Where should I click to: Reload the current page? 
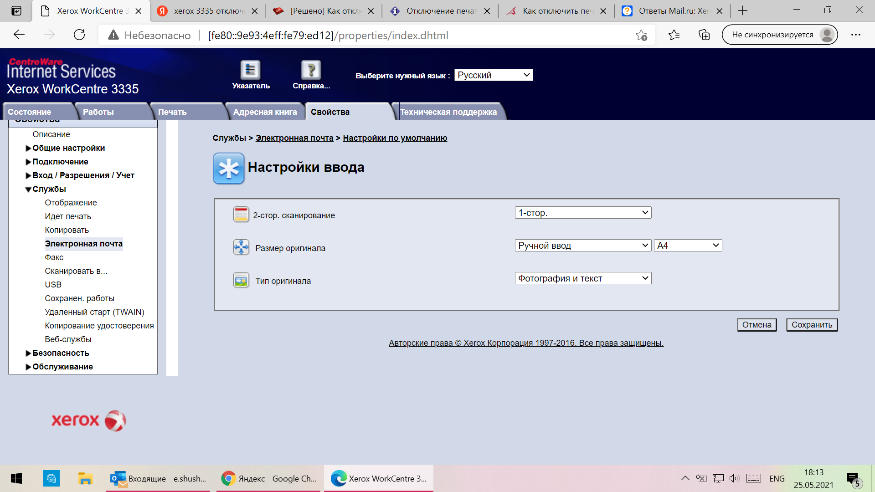pyautogui.click(x=79, y=35)
